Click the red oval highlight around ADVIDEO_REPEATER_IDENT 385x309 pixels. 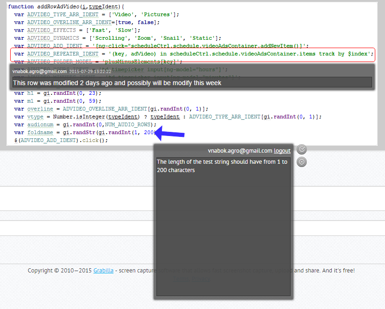pos(192,54)
